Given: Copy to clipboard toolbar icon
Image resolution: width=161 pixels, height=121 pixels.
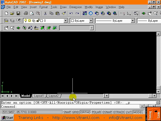Looking at the screenshot, I should (x=51, y=13).
